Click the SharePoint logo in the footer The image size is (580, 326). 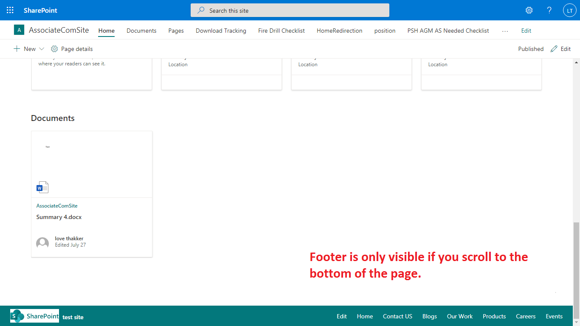[x=34, y=316]
